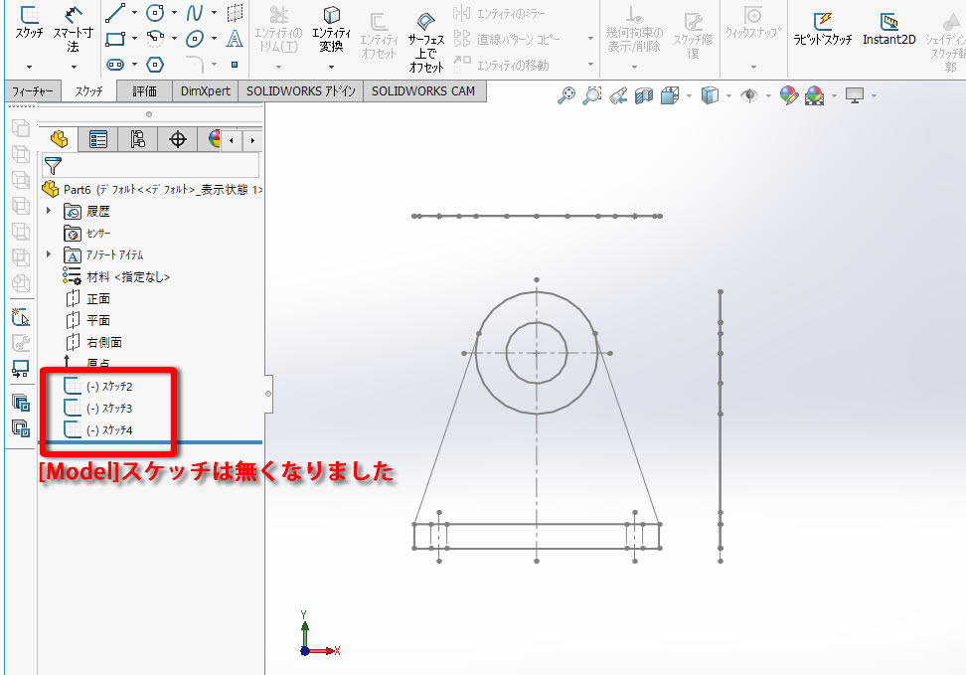
Task: Toggle Hide/Show Items eye icon
Action: [x=749, y=95]
